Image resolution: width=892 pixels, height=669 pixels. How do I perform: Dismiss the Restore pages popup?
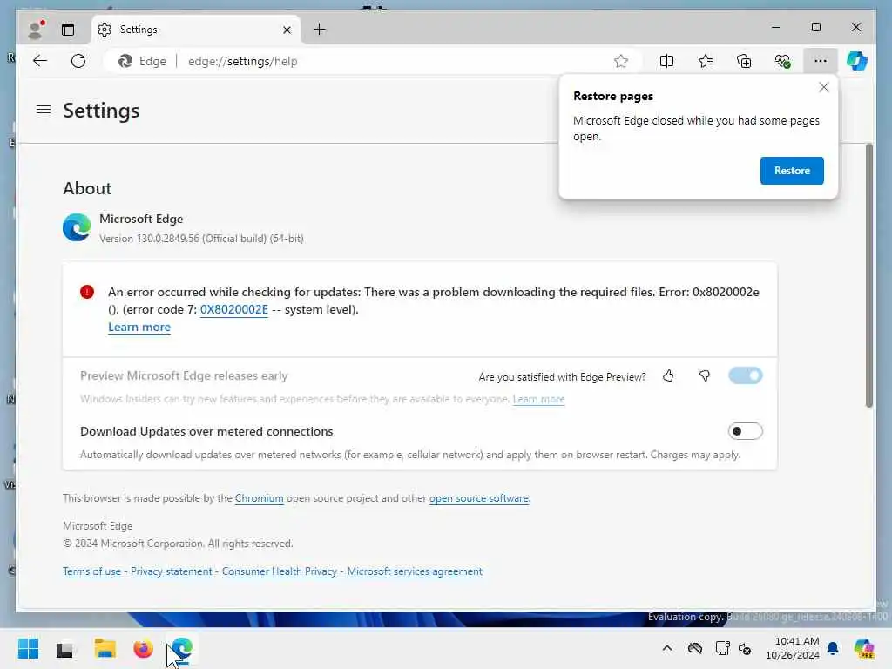point(823,87)
